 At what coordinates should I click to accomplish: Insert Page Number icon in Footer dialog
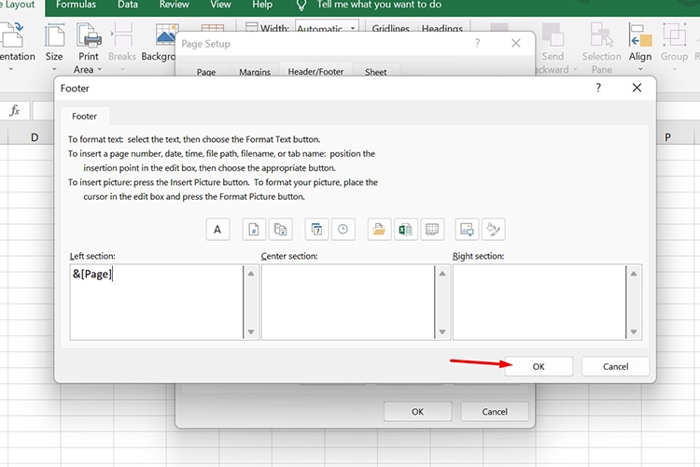254,230
